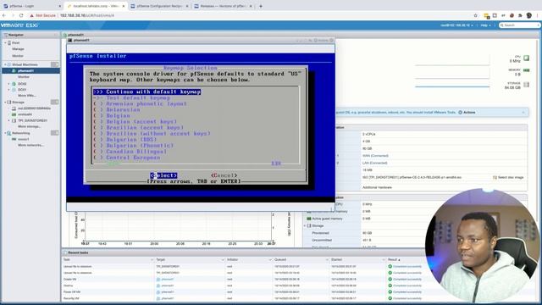Select Monitor under pfsense01

coord(24,77)
